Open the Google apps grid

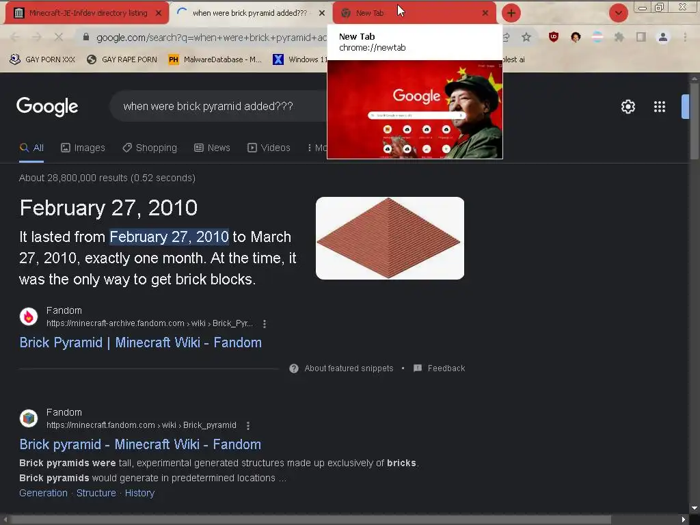pyautogui.click(x=660, y=107)
